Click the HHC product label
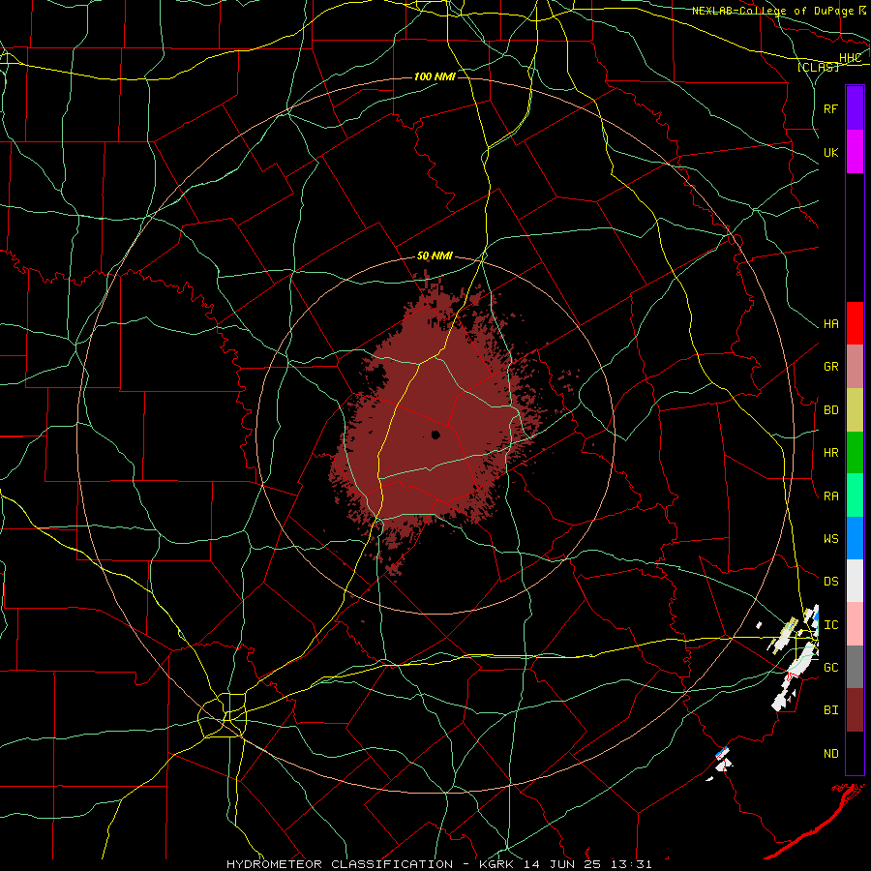The width and height of the screenshot is (871, 871). [851, 58]
